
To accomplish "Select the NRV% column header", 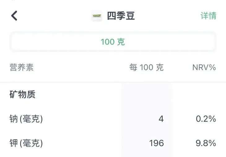I will click(x=204, y=68).
